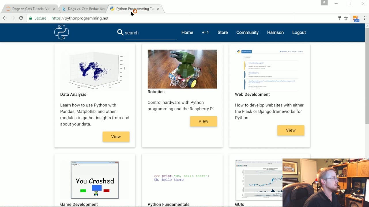
Task: Click the GUIs card title
Action: coord(240,204)
